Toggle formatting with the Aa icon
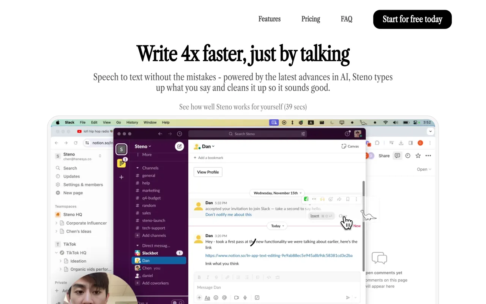Image resolution: width=486 pixels, height=304 pixels. (207, 298)
